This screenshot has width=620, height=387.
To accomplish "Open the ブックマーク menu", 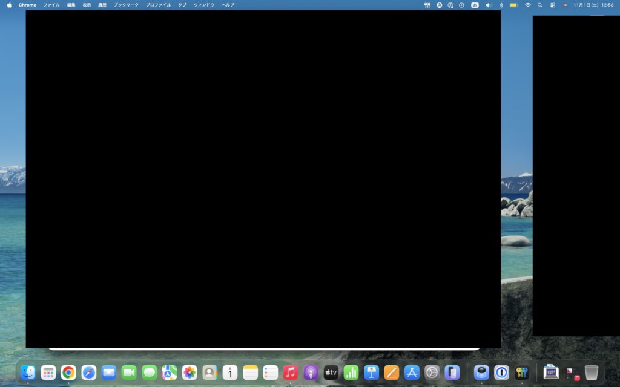I will click(126, 5).
